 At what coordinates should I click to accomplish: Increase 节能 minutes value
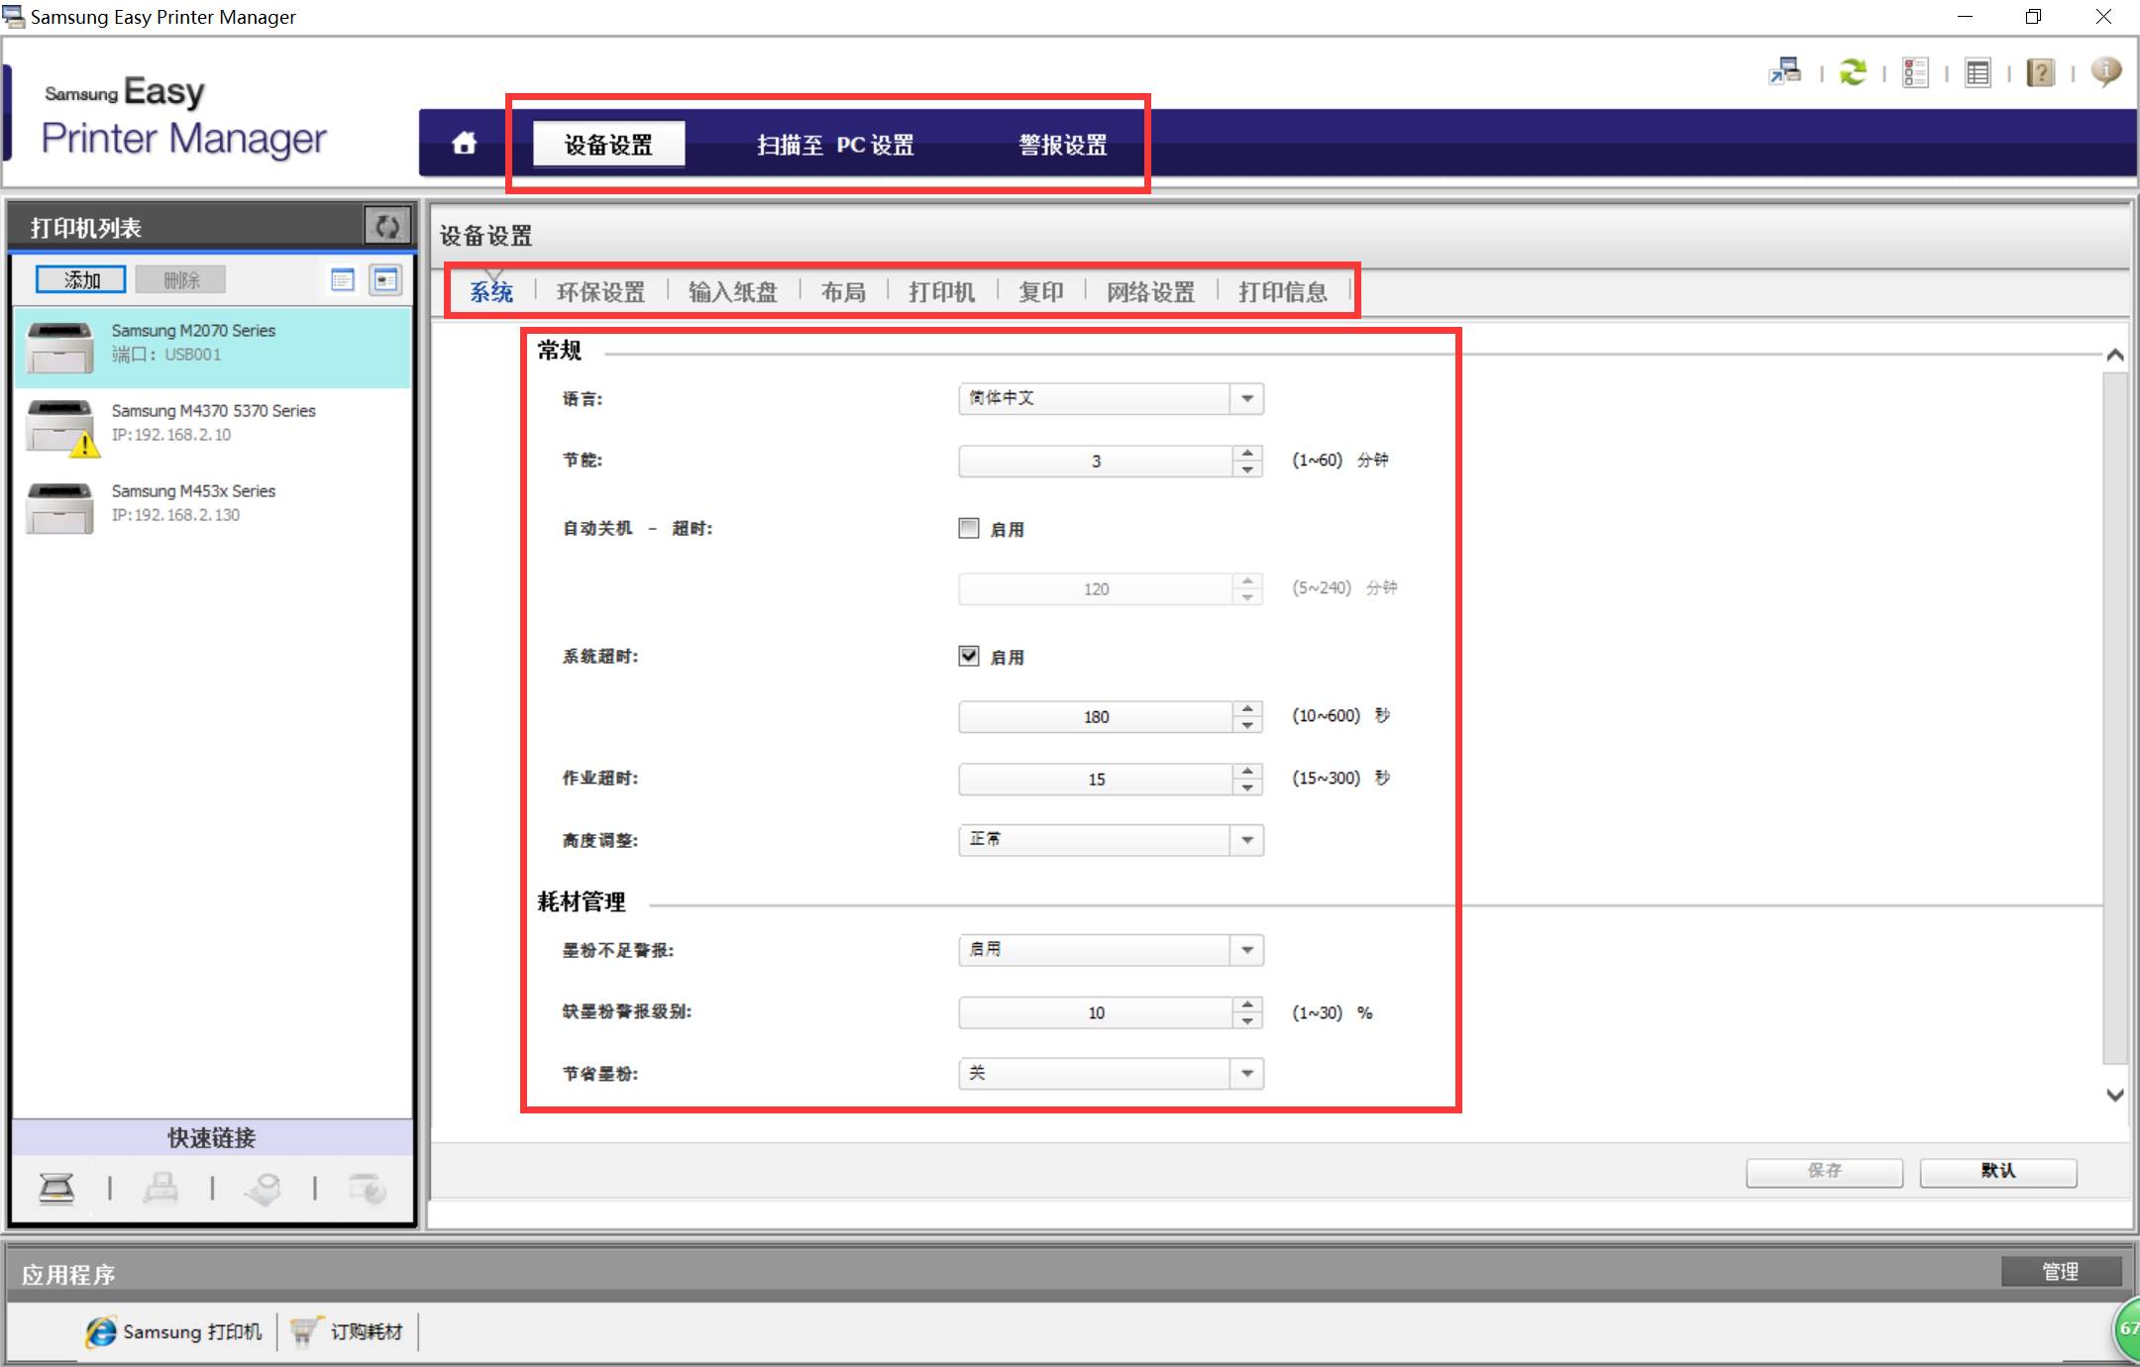click(1248, 453)
